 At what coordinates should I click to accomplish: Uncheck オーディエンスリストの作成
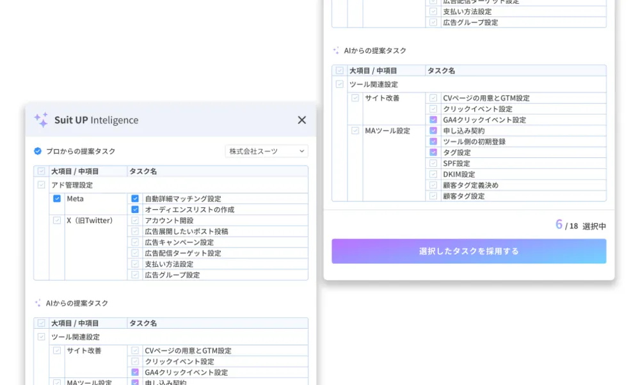(134, 210)
